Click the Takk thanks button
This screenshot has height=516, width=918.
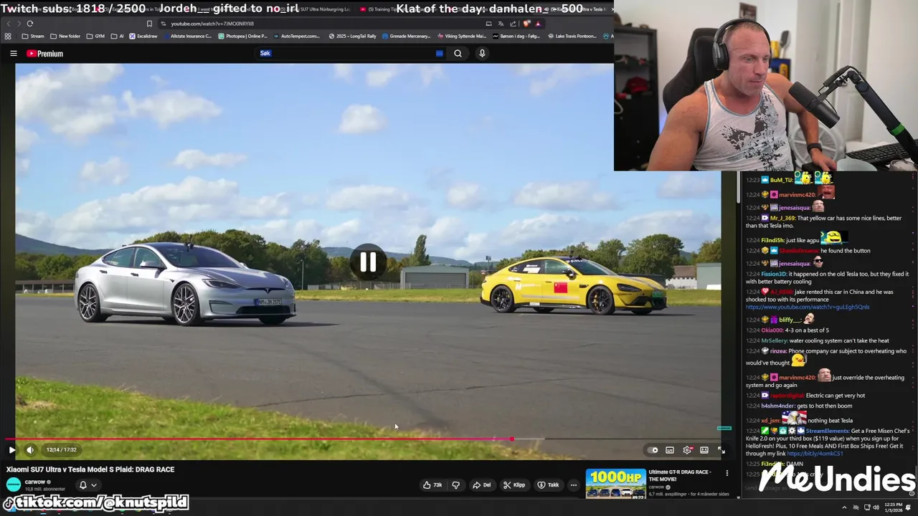point(548,485)
